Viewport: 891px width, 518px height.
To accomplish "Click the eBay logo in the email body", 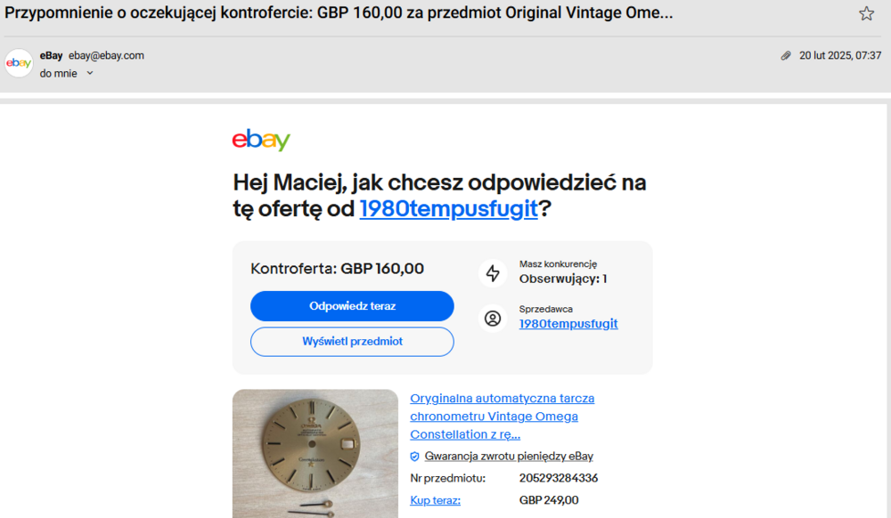I will tap(261, 141).
